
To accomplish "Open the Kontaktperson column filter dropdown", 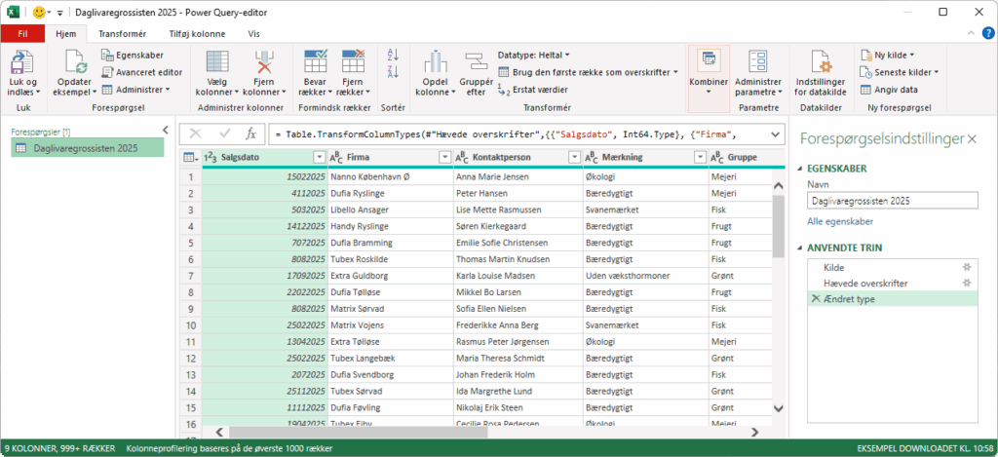I will (x=574, y=157).
